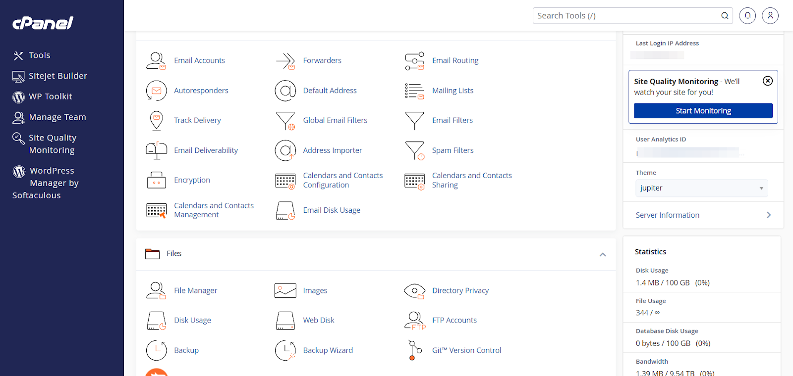Open Calendars and Contacts Management icon
793x376 pixels.
click(156, 210)
